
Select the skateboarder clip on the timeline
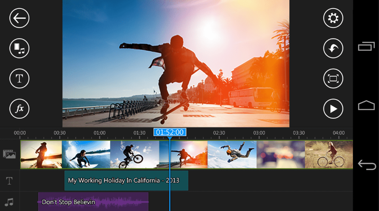pos(183,155)
